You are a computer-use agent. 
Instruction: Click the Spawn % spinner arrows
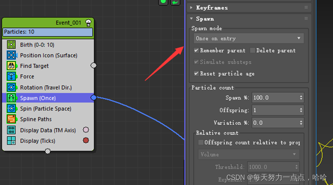point(301,98)
